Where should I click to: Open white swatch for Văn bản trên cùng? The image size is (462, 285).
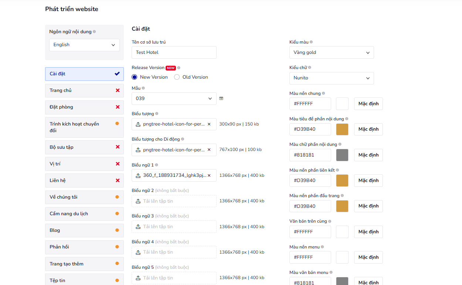[x=342, y=232]
